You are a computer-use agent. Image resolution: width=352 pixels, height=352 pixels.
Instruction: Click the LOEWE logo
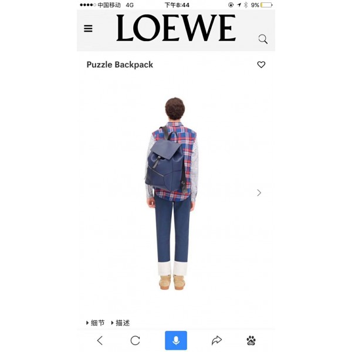pos(176,28)
